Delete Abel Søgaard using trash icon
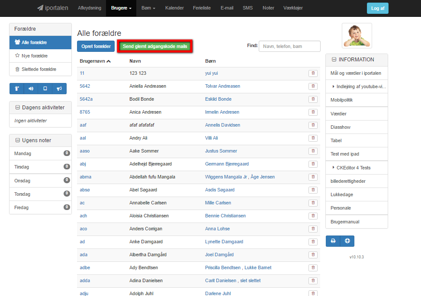Image resolution: width=421 pixels, height=296 pixels. coord(313,190)
